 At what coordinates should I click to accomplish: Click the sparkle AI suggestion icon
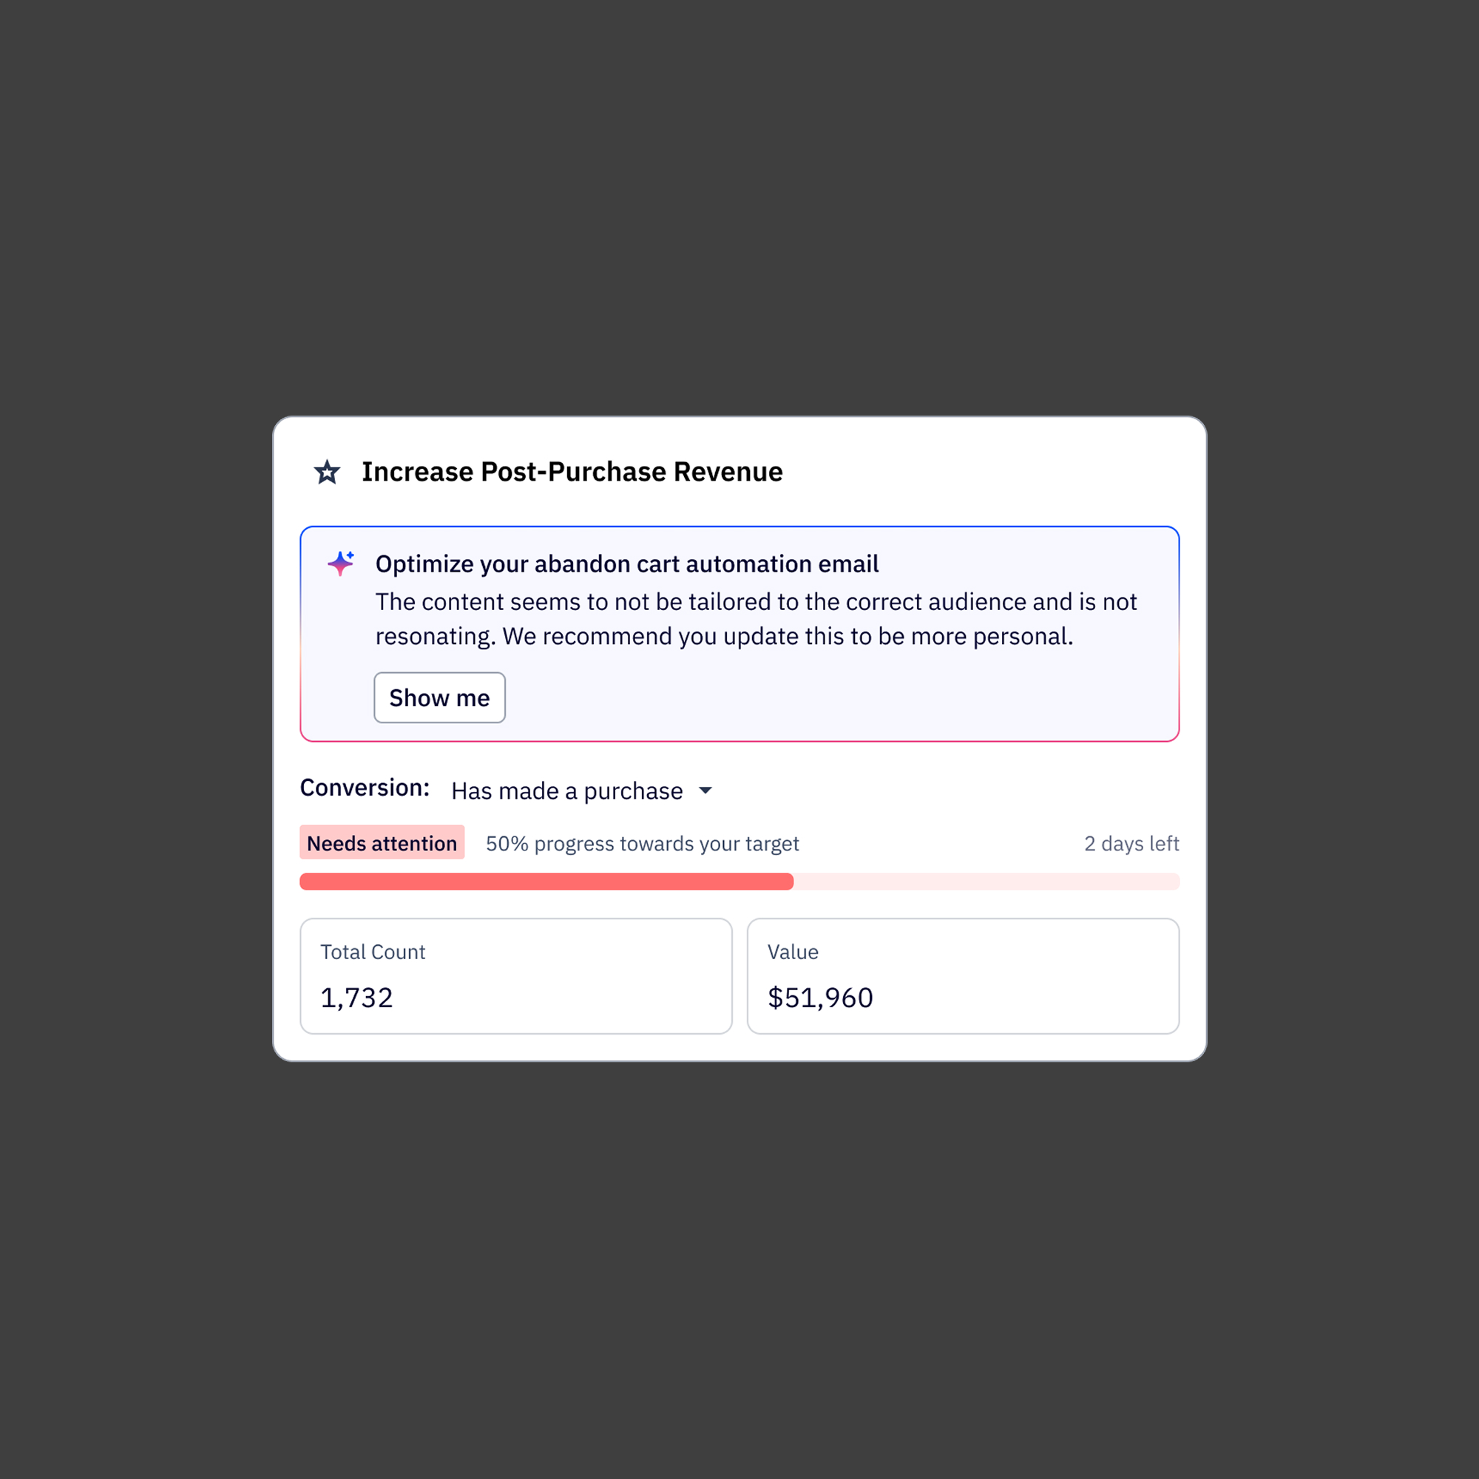(341, 563)
